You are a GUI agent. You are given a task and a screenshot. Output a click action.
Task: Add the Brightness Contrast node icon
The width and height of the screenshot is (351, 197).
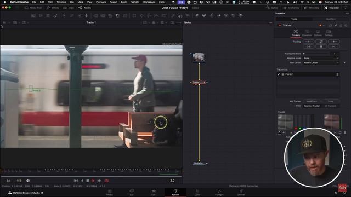[x=80, y=15]
